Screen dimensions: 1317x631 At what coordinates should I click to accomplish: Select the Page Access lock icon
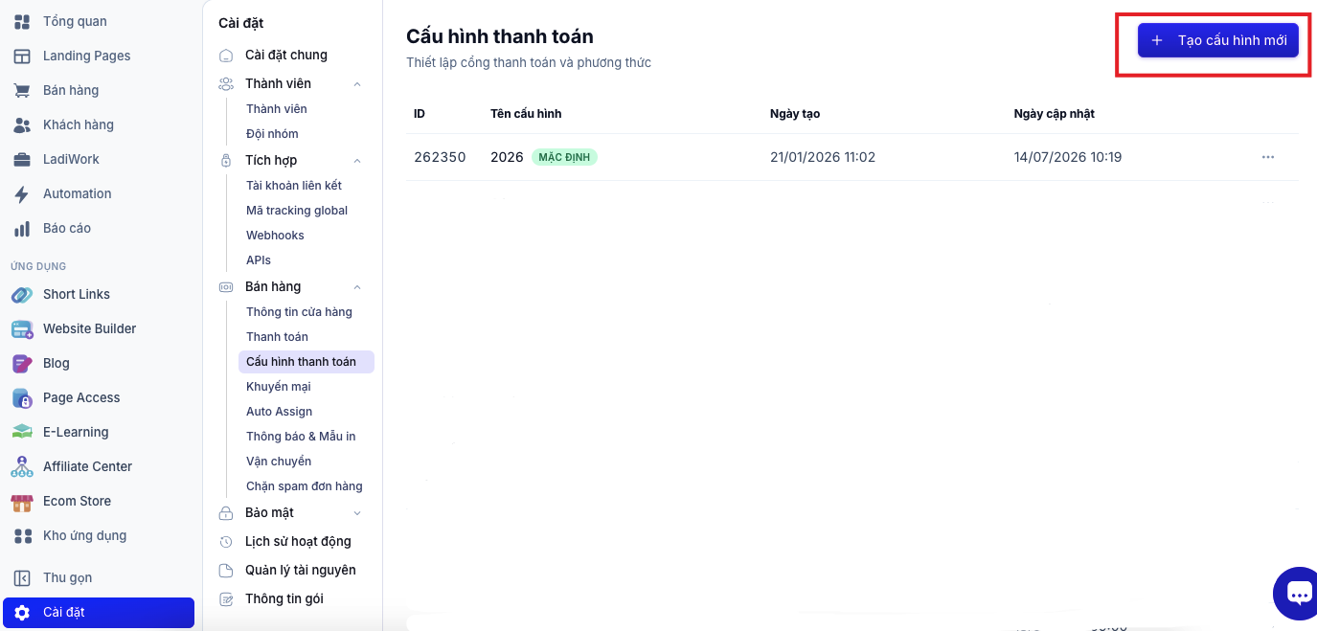(22, 397)
